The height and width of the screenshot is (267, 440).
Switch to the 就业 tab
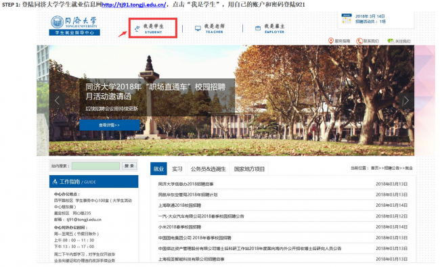click(158, 169)
